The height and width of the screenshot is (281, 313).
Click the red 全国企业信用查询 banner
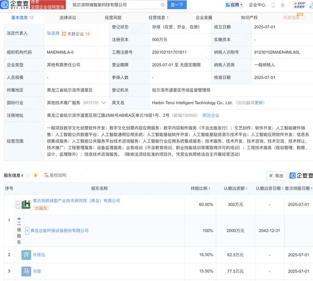[x=48, y=5]
